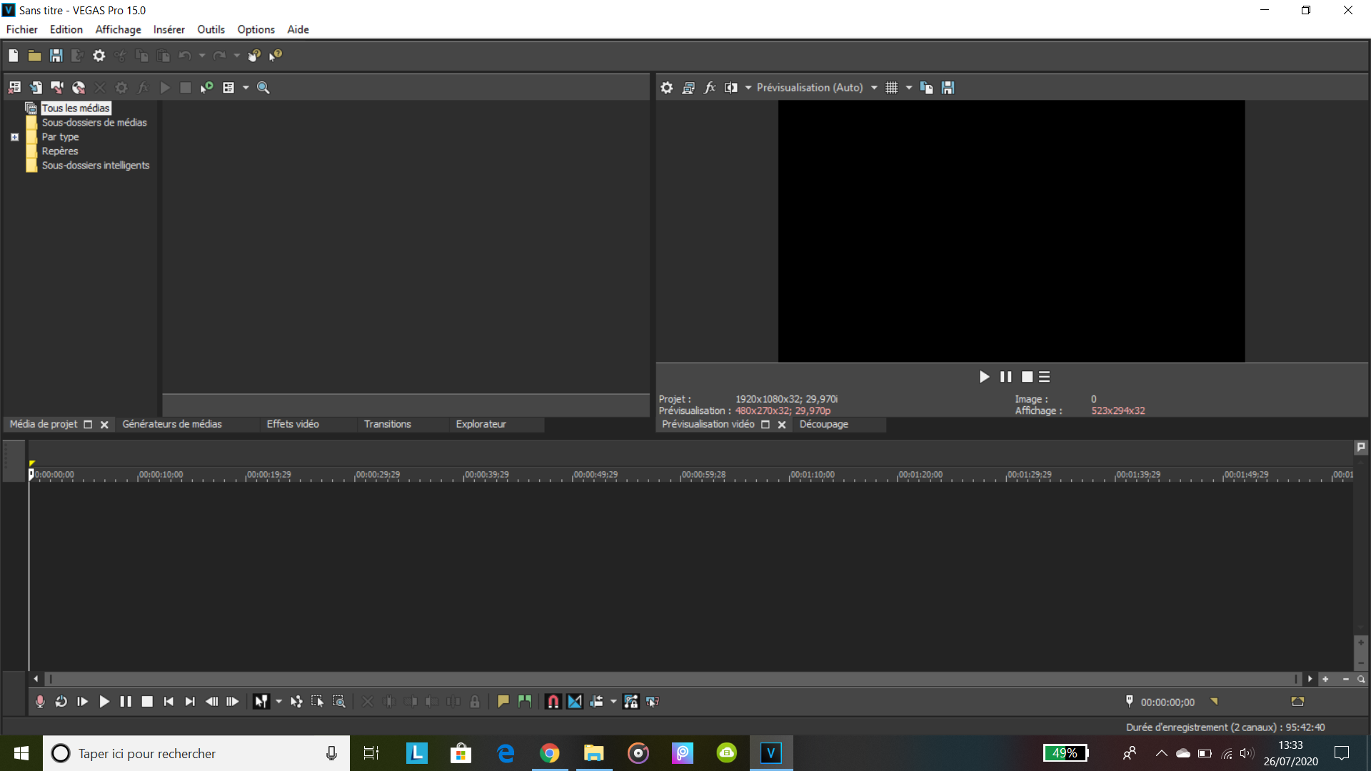Toggle loop playback on timeline transport

(61, 702)
